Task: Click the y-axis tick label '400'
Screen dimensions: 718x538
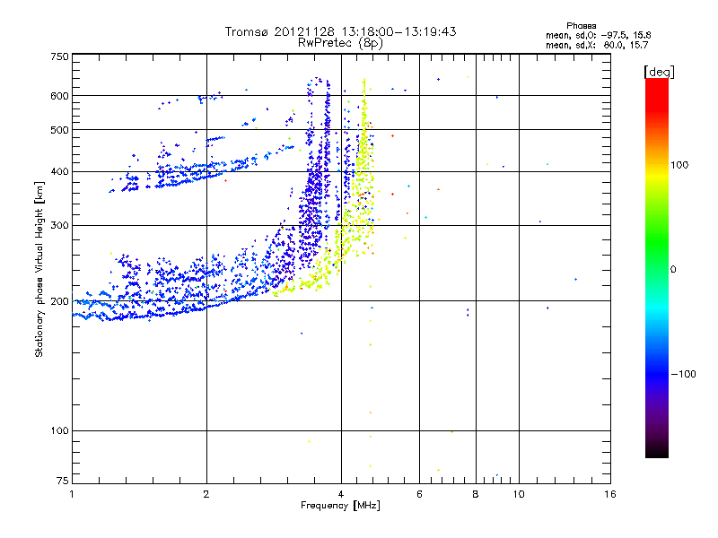Action: 59,171
